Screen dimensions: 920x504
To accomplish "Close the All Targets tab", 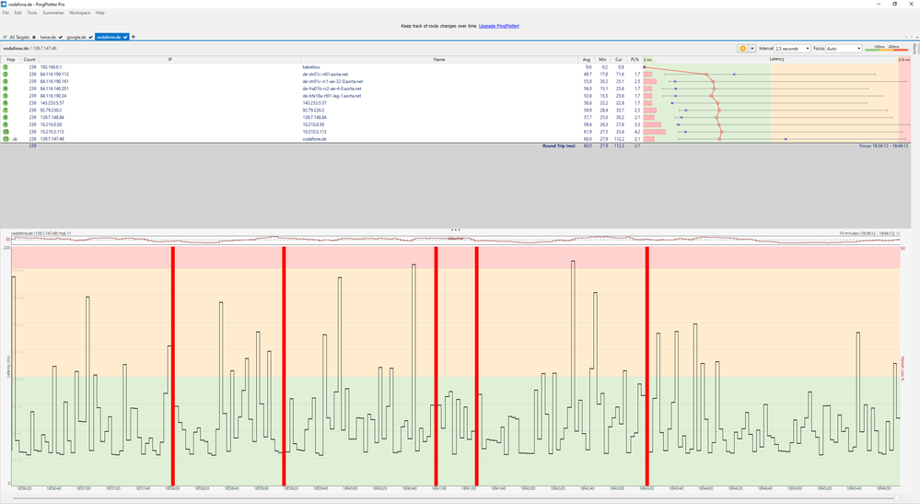I will pyautogui.click(x=34, y=37).
